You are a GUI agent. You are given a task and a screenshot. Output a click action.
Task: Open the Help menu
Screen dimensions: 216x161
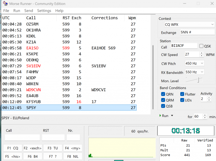[59, 11]
